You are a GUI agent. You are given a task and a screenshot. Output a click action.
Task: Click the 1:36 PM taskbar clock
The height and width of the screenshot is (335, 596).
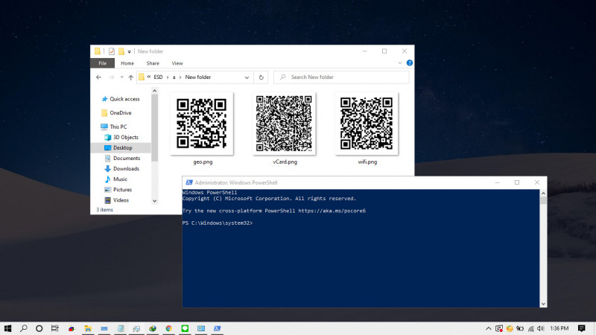pyautogui.click(x=559, y=328)
